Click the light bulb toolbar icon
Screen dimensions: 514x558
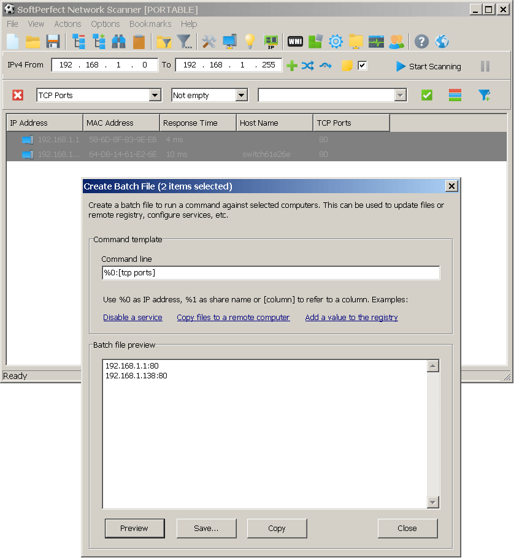tap(250, 42)
